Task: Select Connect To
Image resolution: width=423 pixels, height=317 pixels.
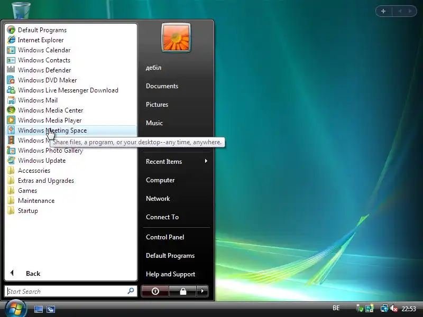Action: 162,217
